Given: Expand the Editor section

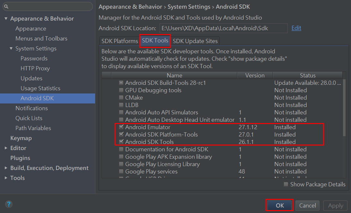Looking at the screenshot, I should 6,148.
